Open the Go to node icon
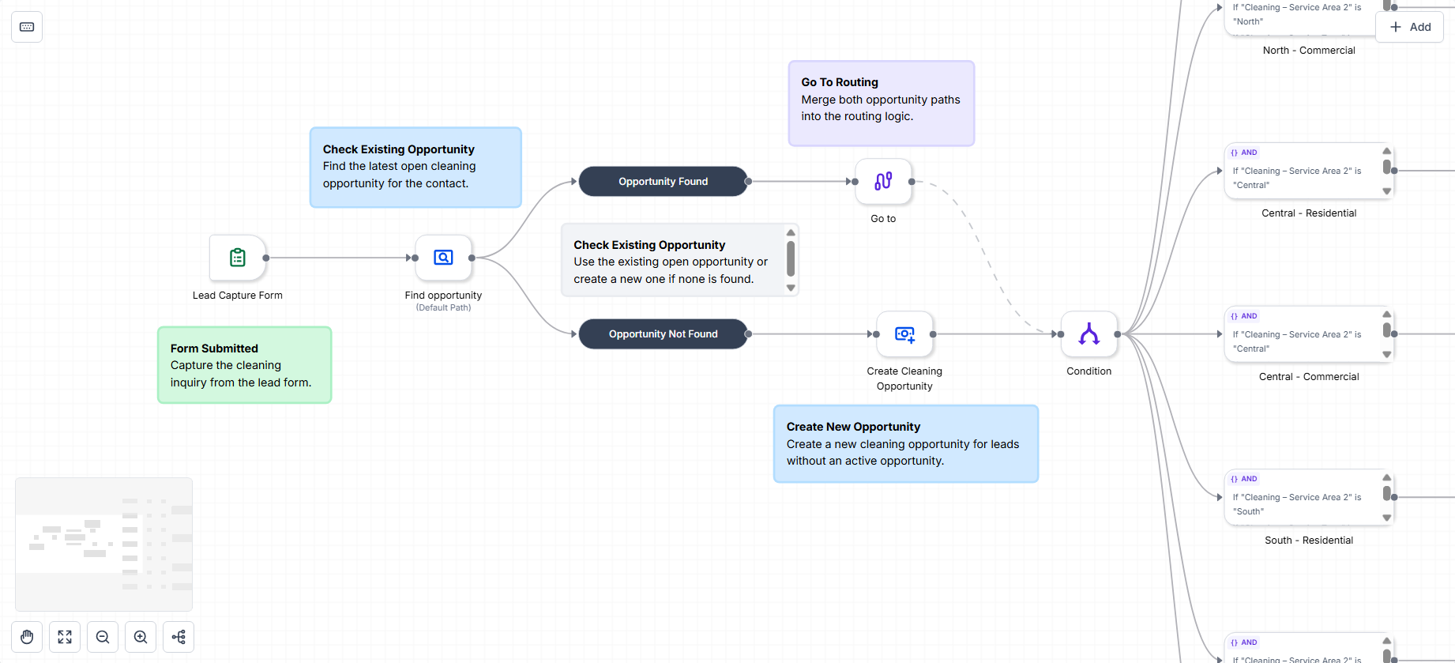 [x=883, y=182]
